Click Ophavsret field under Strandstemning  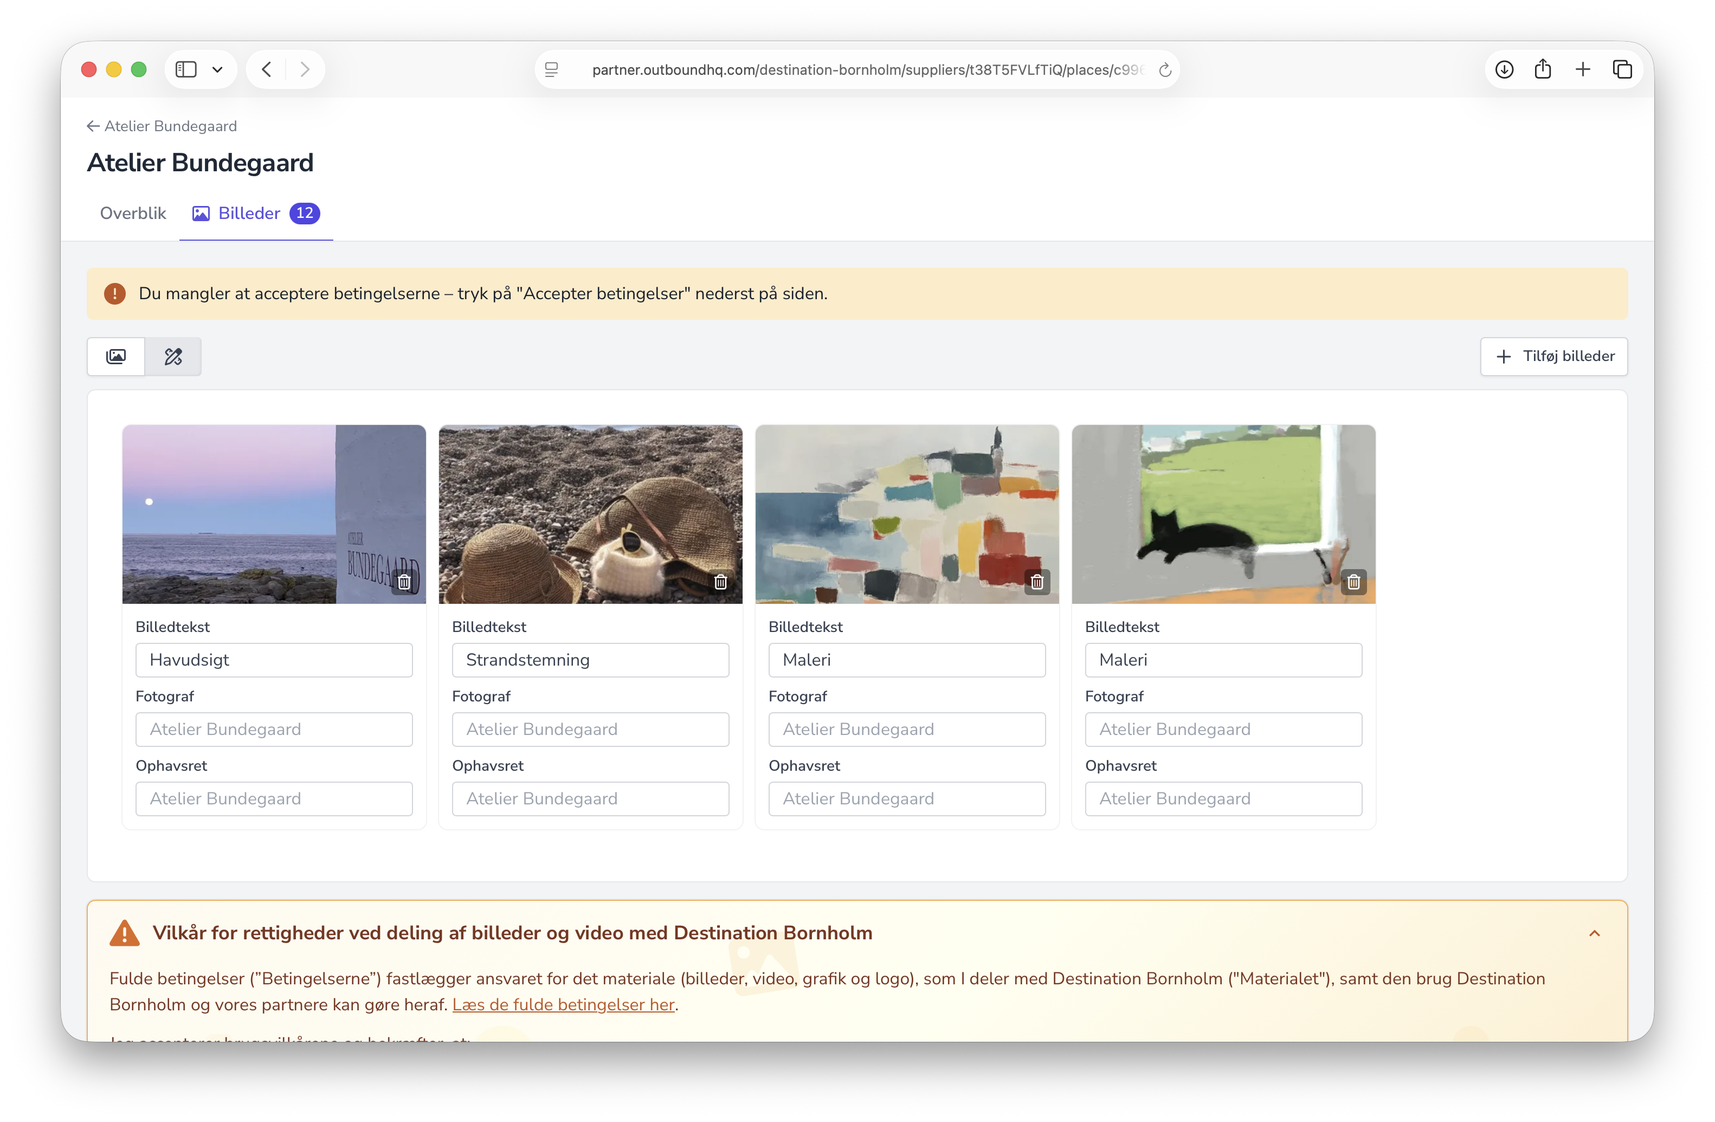590,798
